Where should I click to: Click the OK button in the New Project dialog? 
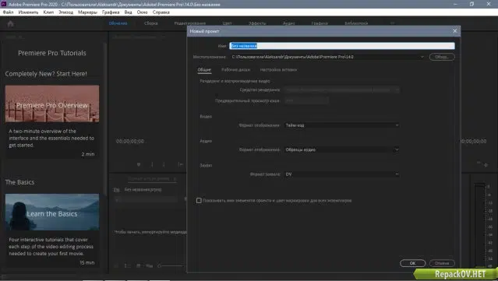click(x=412, y=263)
